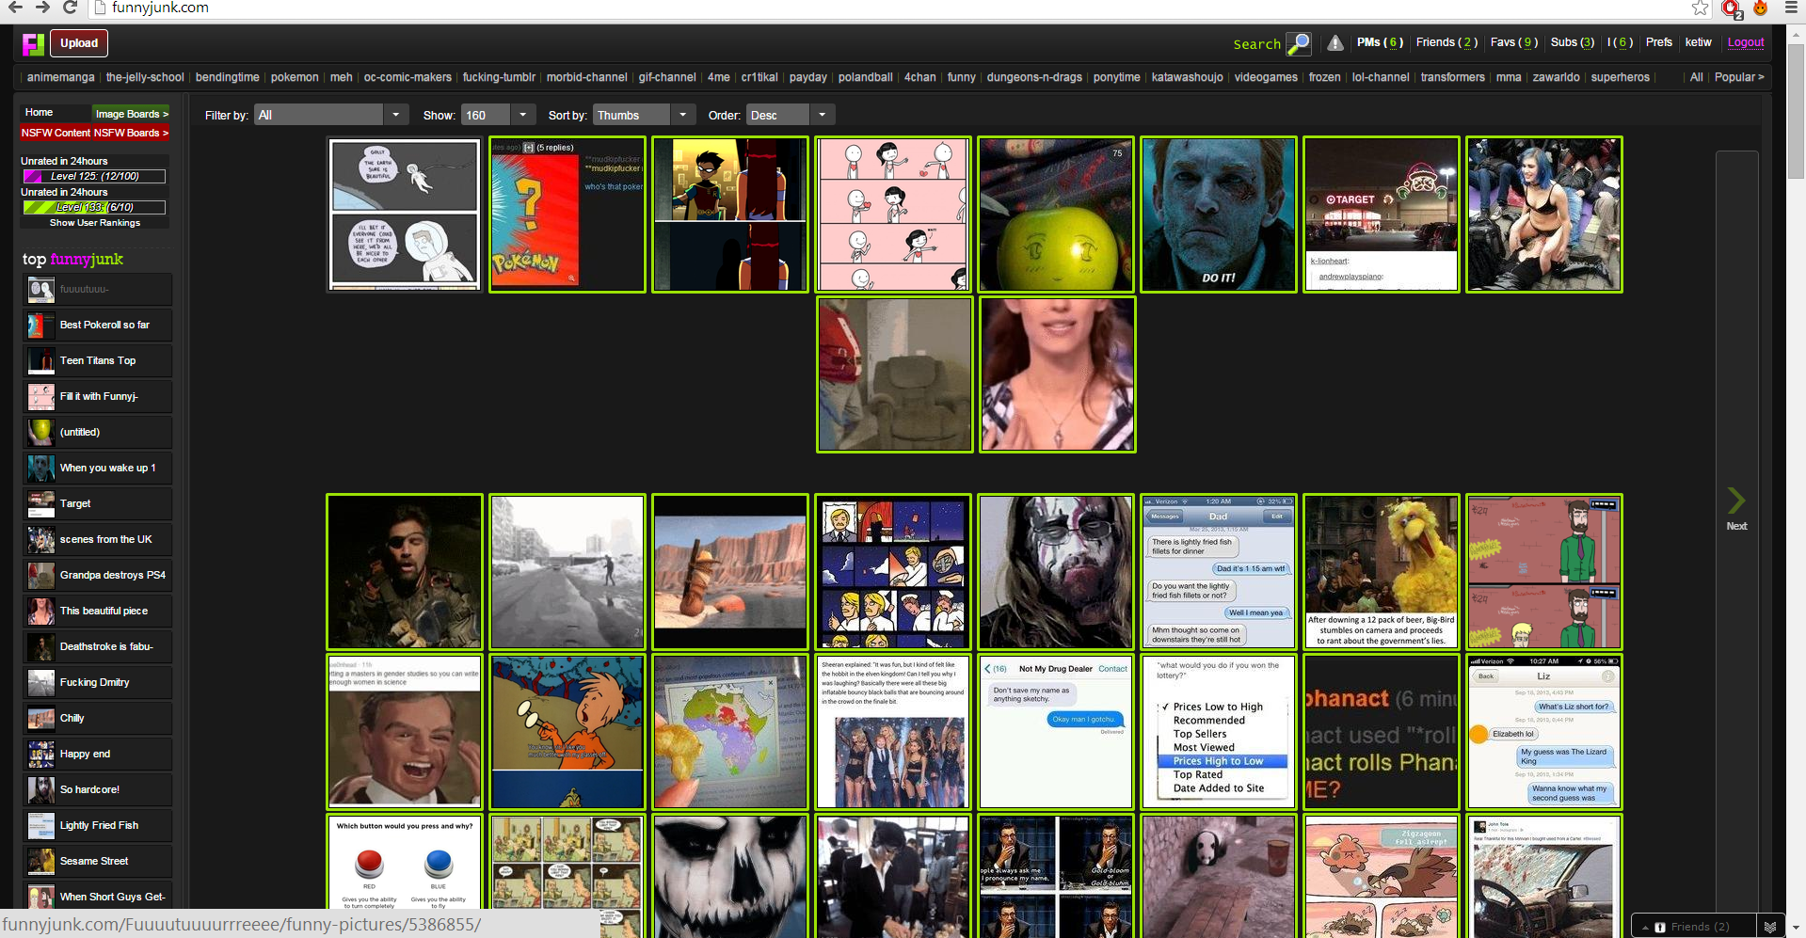Open the Target store thumbnail image

tap(1381, 215)
